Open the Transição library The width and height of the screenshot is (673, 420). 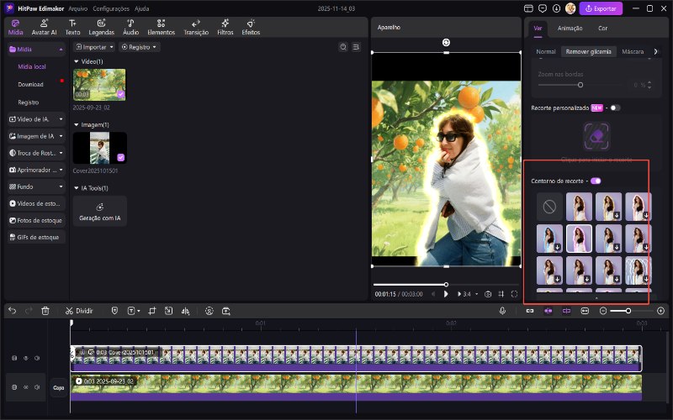click(196, 27)
